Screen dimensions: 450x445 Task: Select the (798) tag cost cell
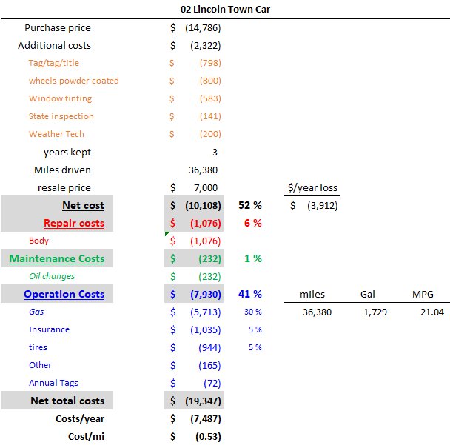pyautogui.click(x=210, y=63)
